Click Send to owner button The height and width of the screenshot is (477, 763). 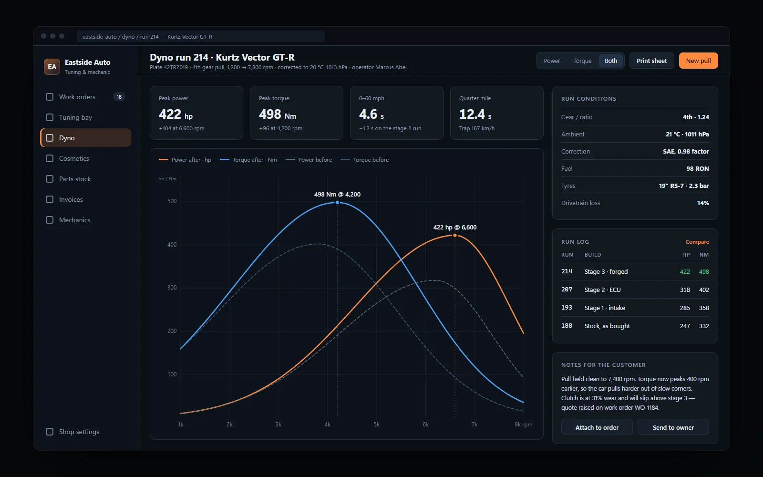[673, 427]
